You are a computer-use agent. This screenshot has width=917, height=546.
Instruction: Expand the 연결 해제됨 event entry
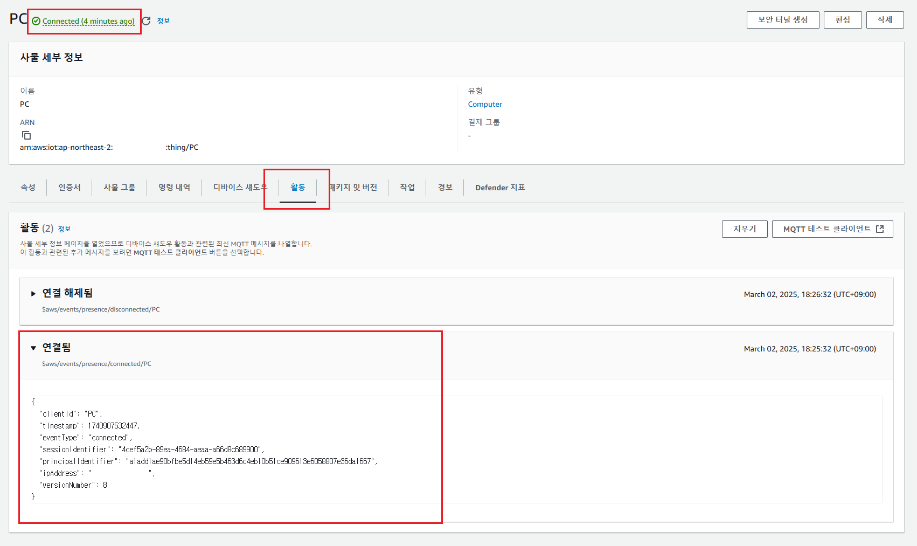[x=33, y=294]
